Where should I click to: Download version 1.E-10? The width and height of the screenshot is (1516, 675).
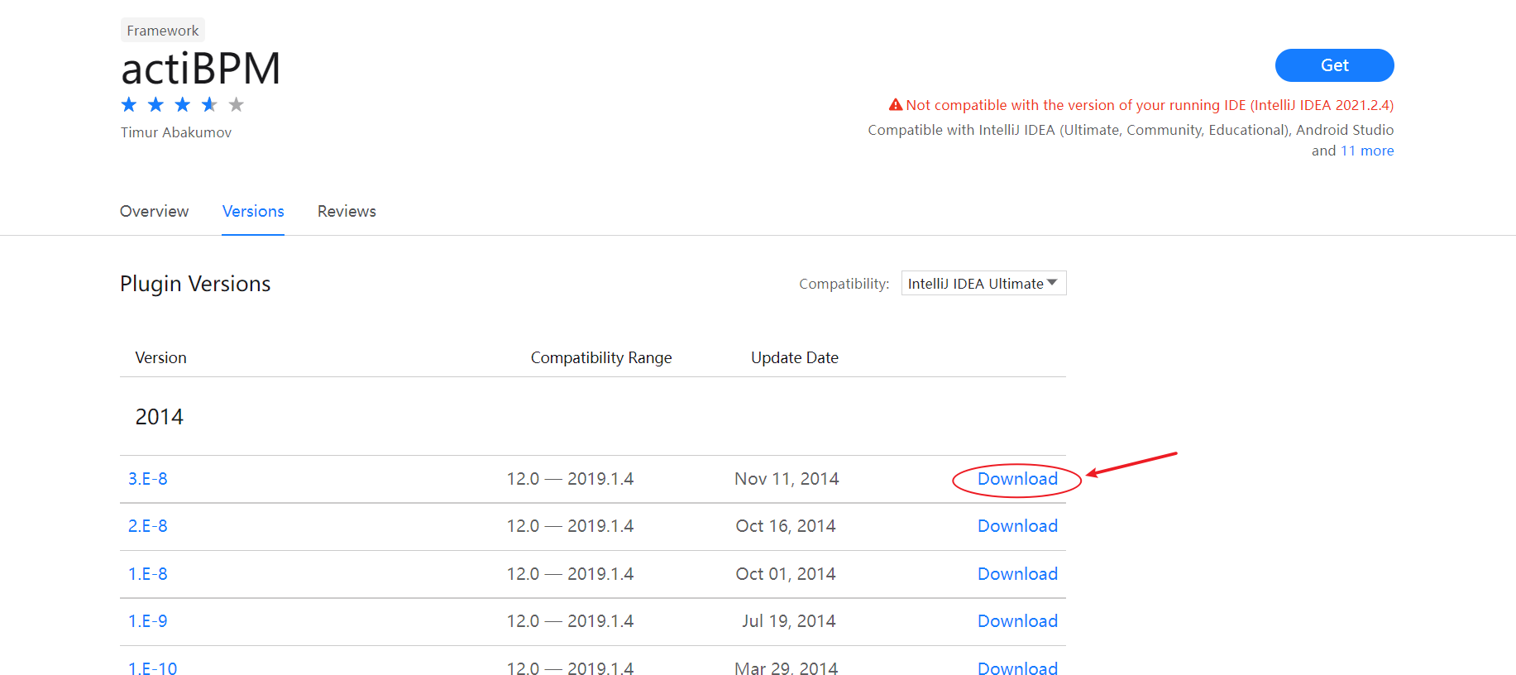pyautogui.click(x=1017, y=667)
